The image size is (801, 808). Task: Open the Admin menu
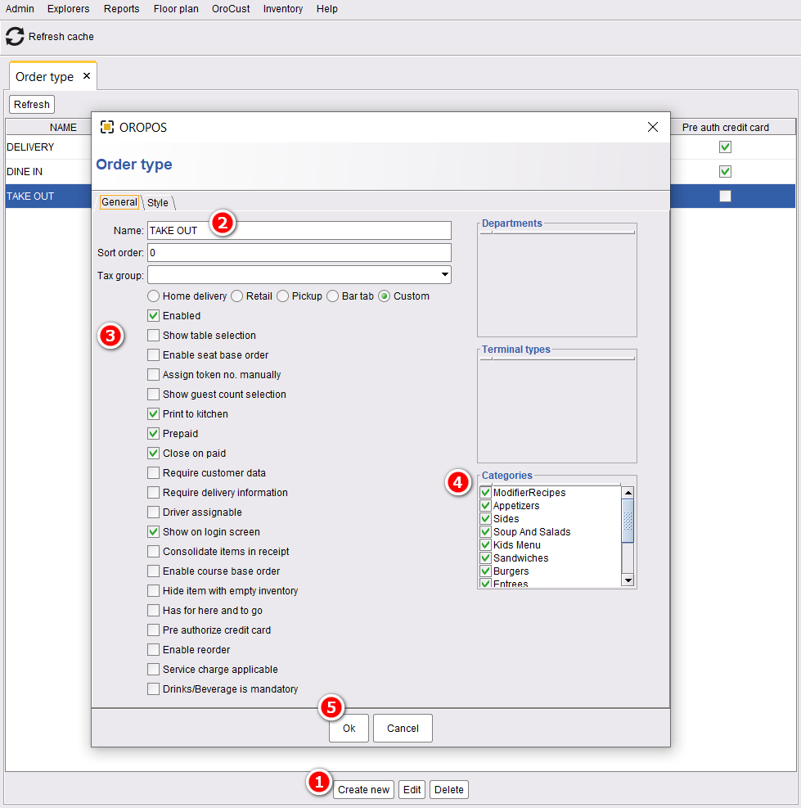coord(20,9)
